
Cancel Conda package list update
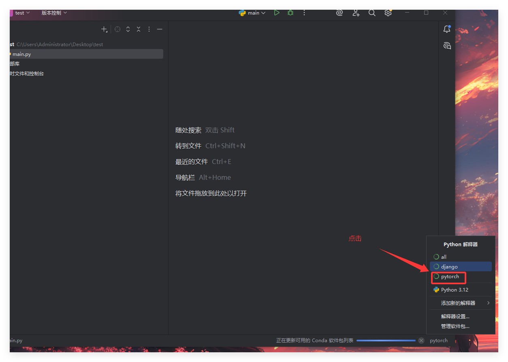tap(421, 341)
